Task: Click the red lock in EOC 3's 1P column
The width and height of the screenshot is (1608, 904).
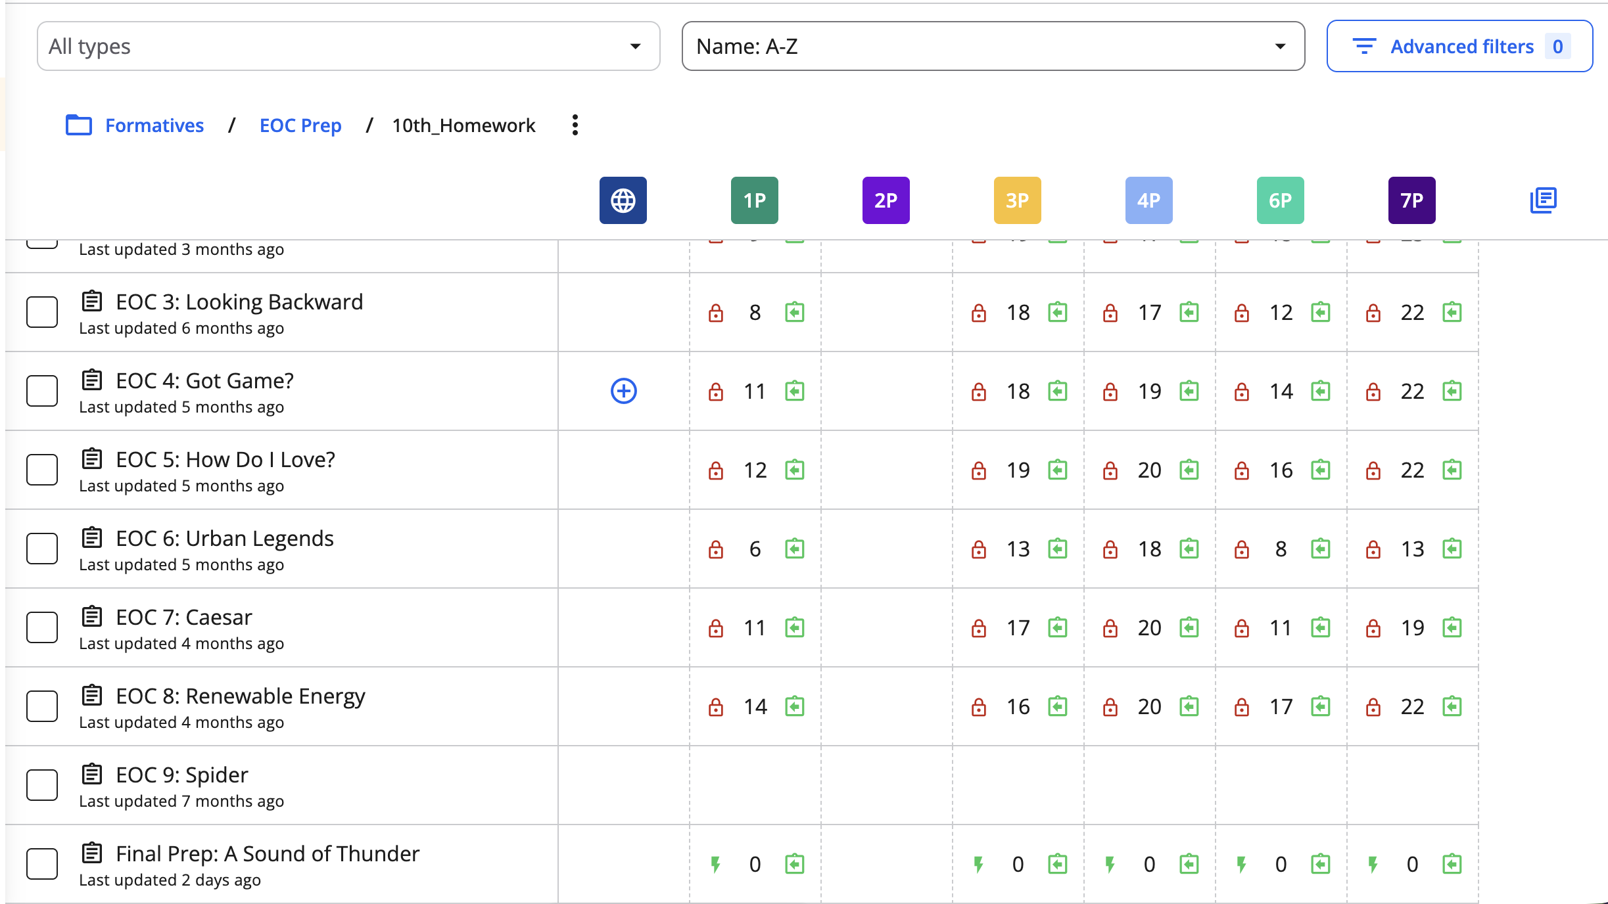Action: click(715, 313)
